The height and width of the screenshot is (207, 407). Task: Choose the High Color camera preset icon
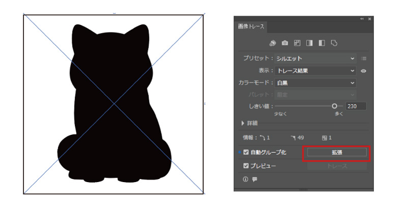285,43
